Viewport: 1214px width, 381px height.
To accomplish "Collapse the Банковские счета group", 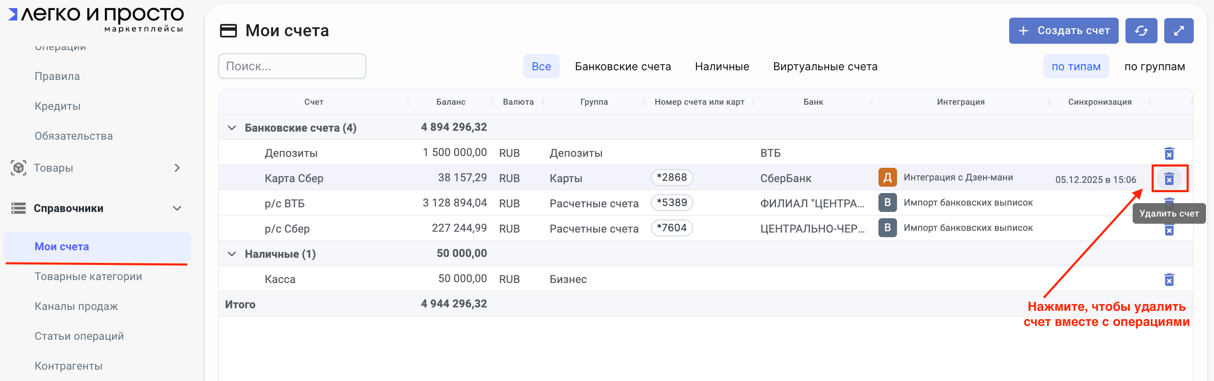I will [x=232, y=128].
